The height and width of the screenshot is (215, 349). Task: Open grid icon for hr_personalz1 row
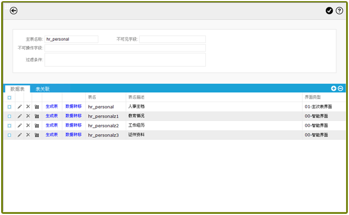[37, 116]
